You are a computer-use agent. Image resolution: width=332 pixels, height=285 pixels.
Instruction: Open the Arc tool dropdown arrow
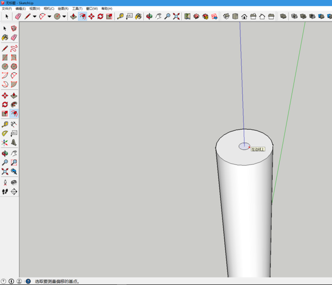click(x=49, y=17)
